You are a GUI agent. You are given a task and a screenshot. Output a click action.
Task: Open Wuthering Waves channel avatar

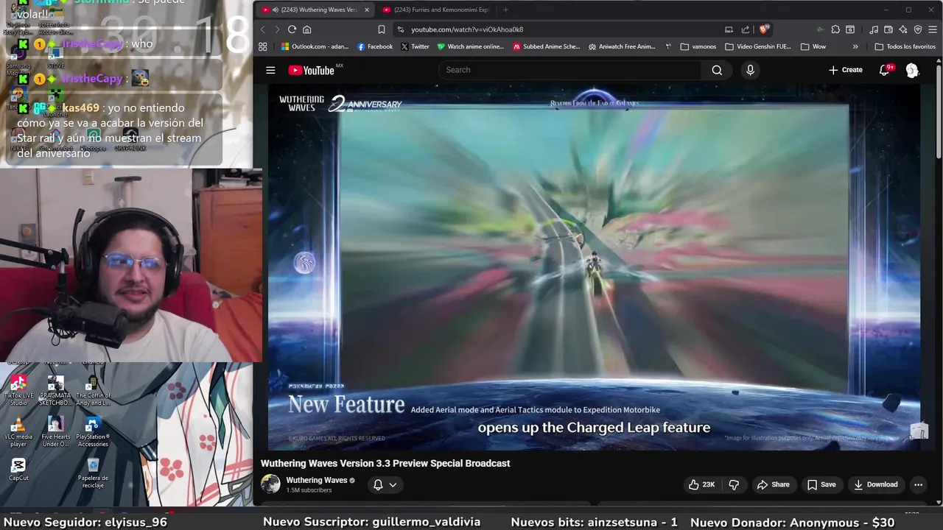coord(270,484)
